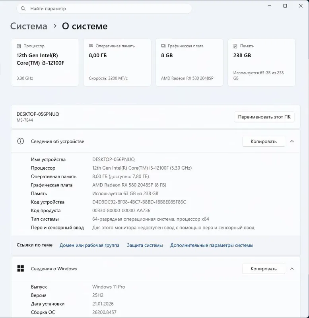Open the Графическая плата 8 GB card
309x318 pixels.
(189, 62)
